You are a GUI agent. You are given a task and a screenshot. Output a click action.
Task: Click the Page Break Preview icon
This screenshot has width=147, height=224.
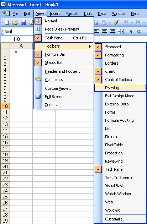[x=38, y=29]
